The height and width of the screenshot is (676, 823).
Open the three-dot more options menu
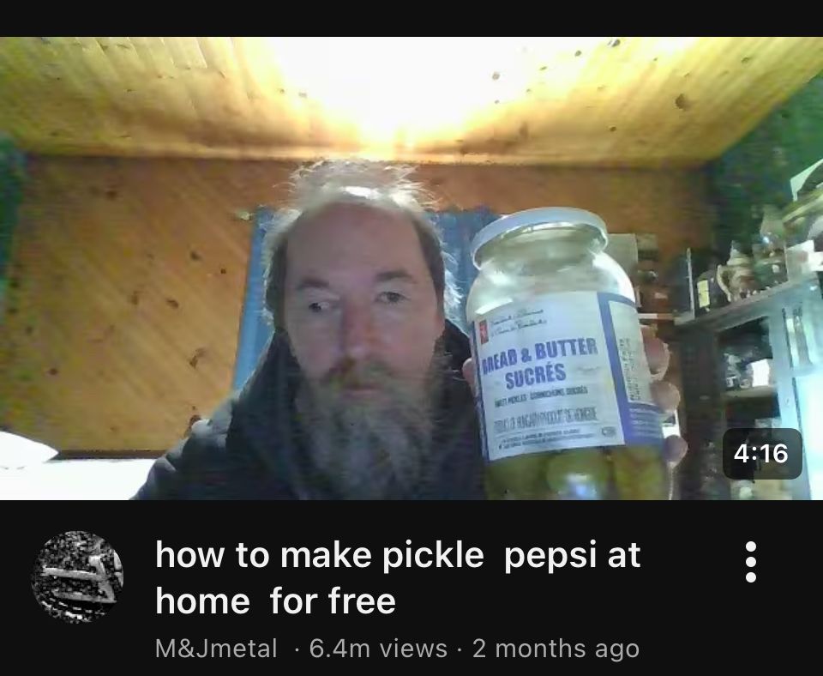[x=751, y=562]
